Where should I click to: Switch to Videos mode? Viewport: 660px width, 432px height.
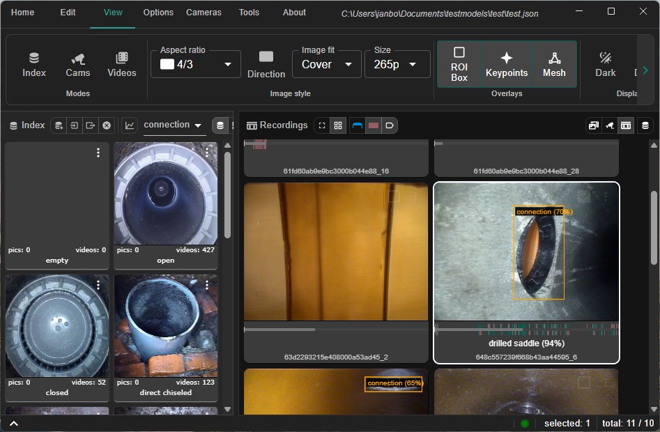(x=122, y=65)
